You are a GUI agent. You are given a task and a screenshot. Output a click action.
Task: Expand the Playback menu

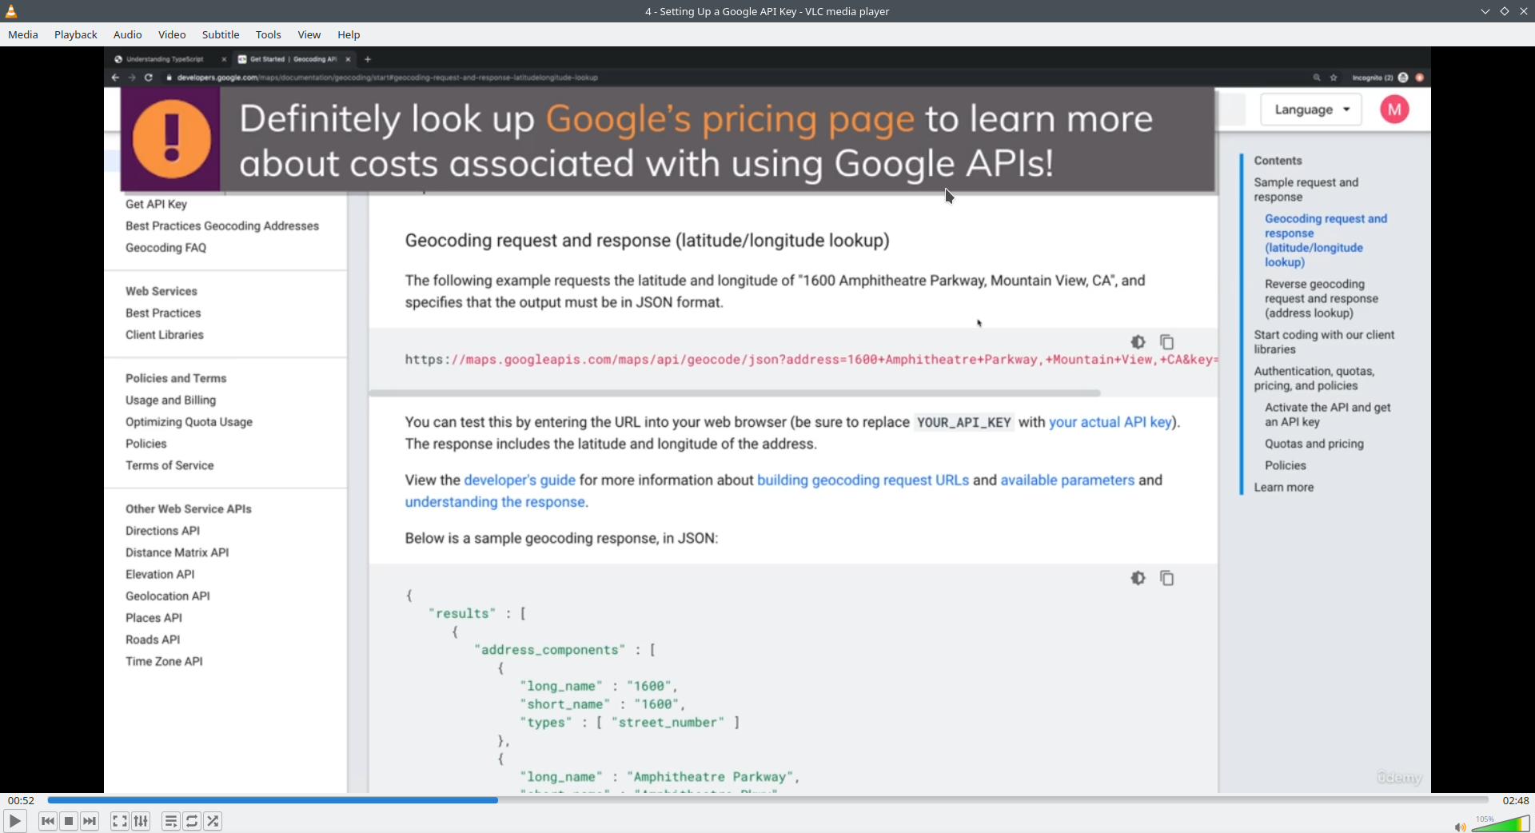coord(76,34)
